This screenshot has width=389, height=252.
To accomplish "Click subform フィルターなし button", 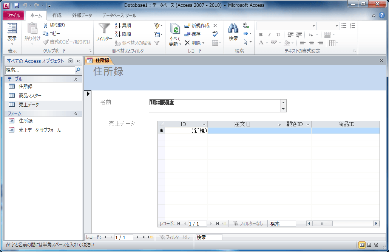I will pyautogui.click(x=248, y=224).
